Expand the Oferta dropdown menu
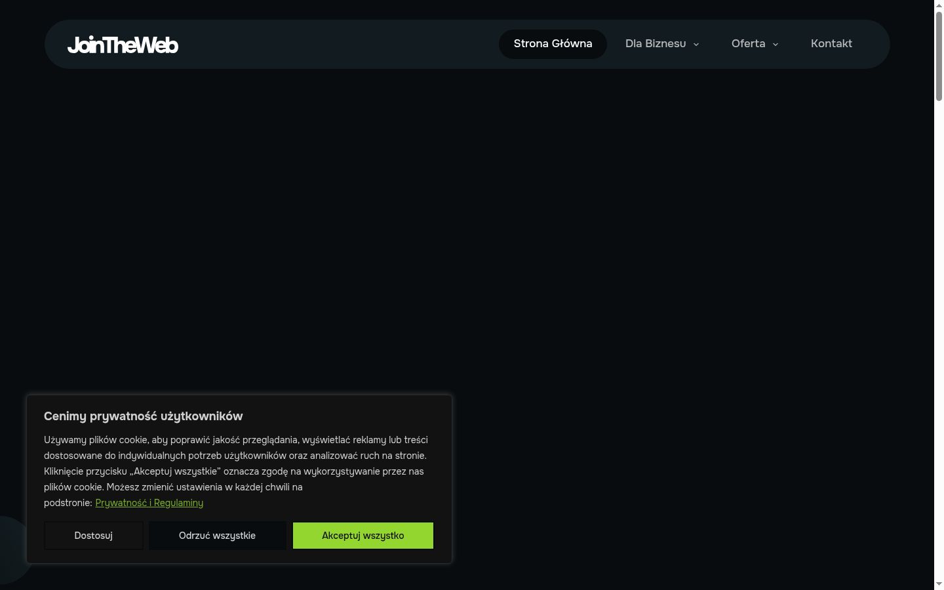Screen dimensions: 944x590 coord(755,44)
